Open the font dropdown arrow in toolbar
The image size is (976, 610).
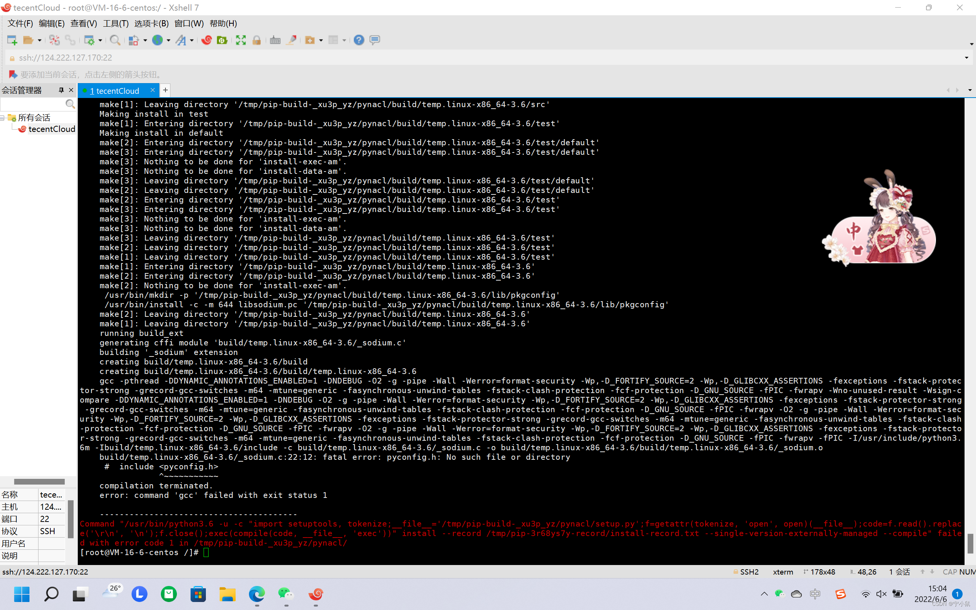(x=191, y=40)
